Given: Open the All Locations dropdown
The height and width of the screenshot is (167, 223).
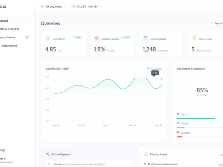Looking at the screenshot, I should click(x=54, y=6).
